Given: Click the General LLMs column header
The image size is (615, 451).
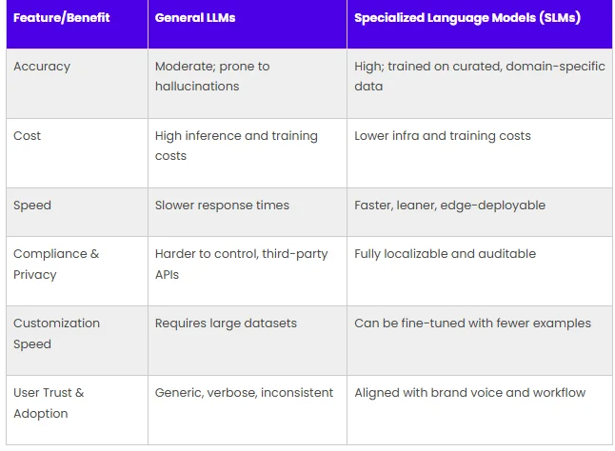Looking at the screenshot, I should point(195,18).
